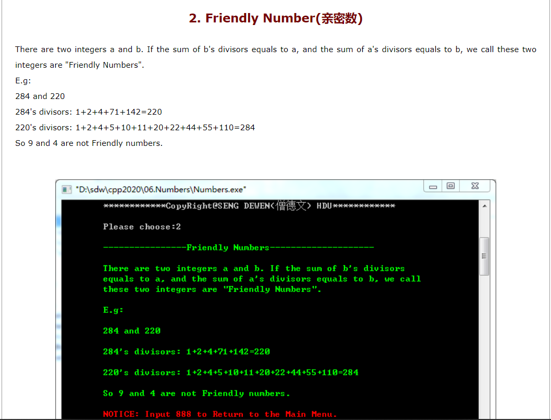
Task: Click the page text "284 and 220"
Action: [40, 96]
